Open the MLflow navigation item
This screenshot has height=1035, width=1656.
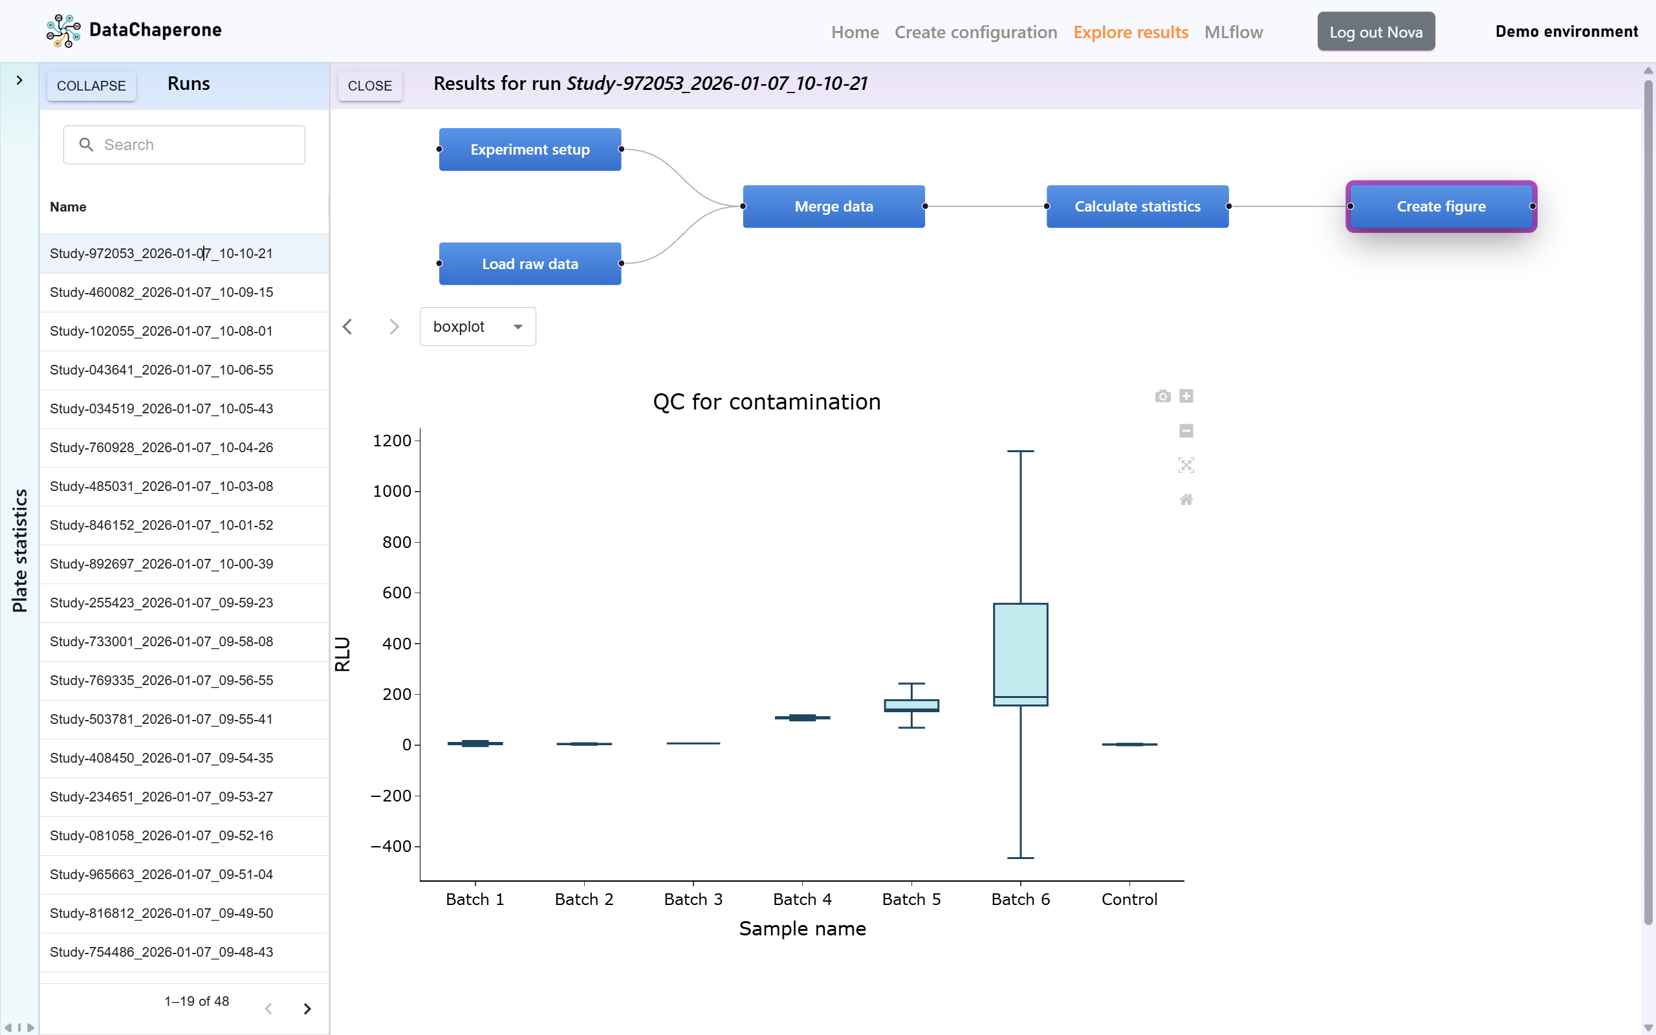pos(1233,32)
